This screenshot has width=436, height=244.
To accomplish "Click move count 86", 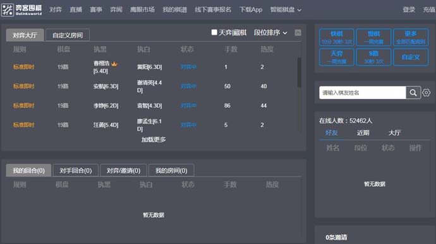I will pyautogui.click(x=227, y=106).
